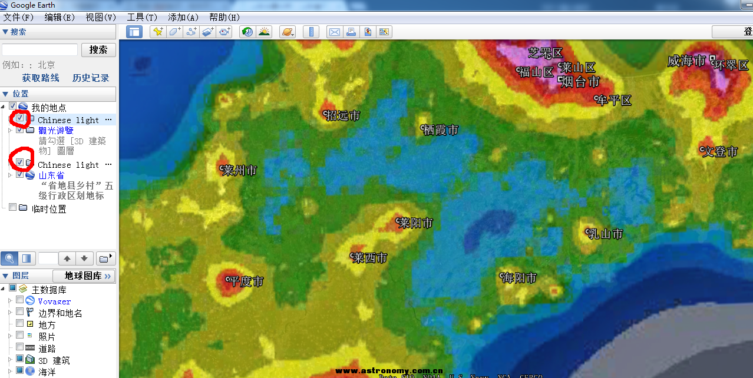
Task: Open the 添加(A) menu
Action: (183, 17)
